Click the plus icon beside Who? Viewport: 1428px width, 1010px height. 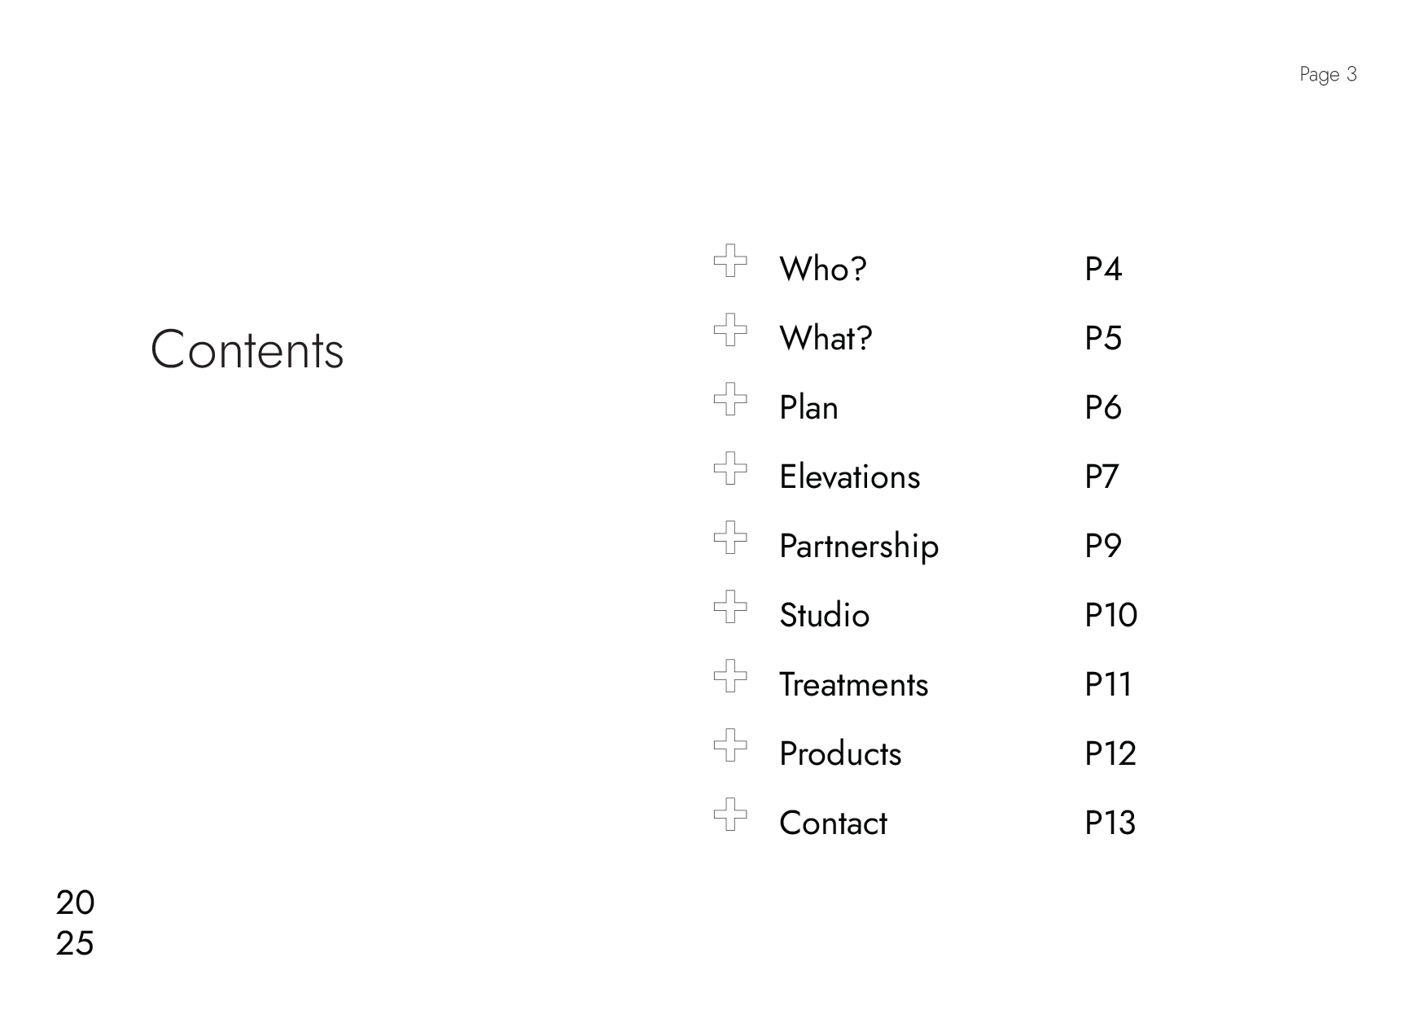730,261
